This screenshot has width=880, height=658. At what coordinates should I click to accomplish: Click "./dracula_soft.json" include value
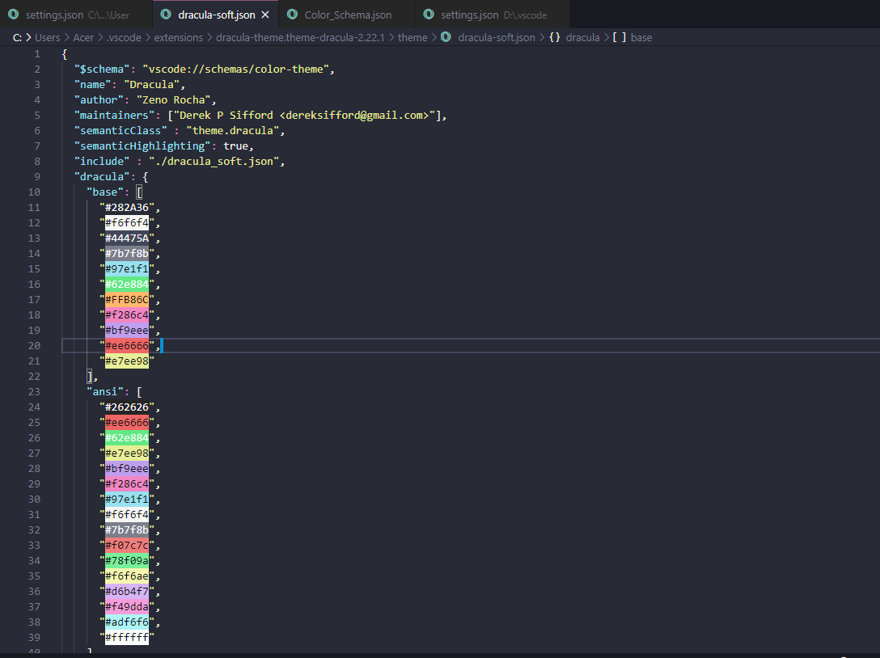pos(214,162)
